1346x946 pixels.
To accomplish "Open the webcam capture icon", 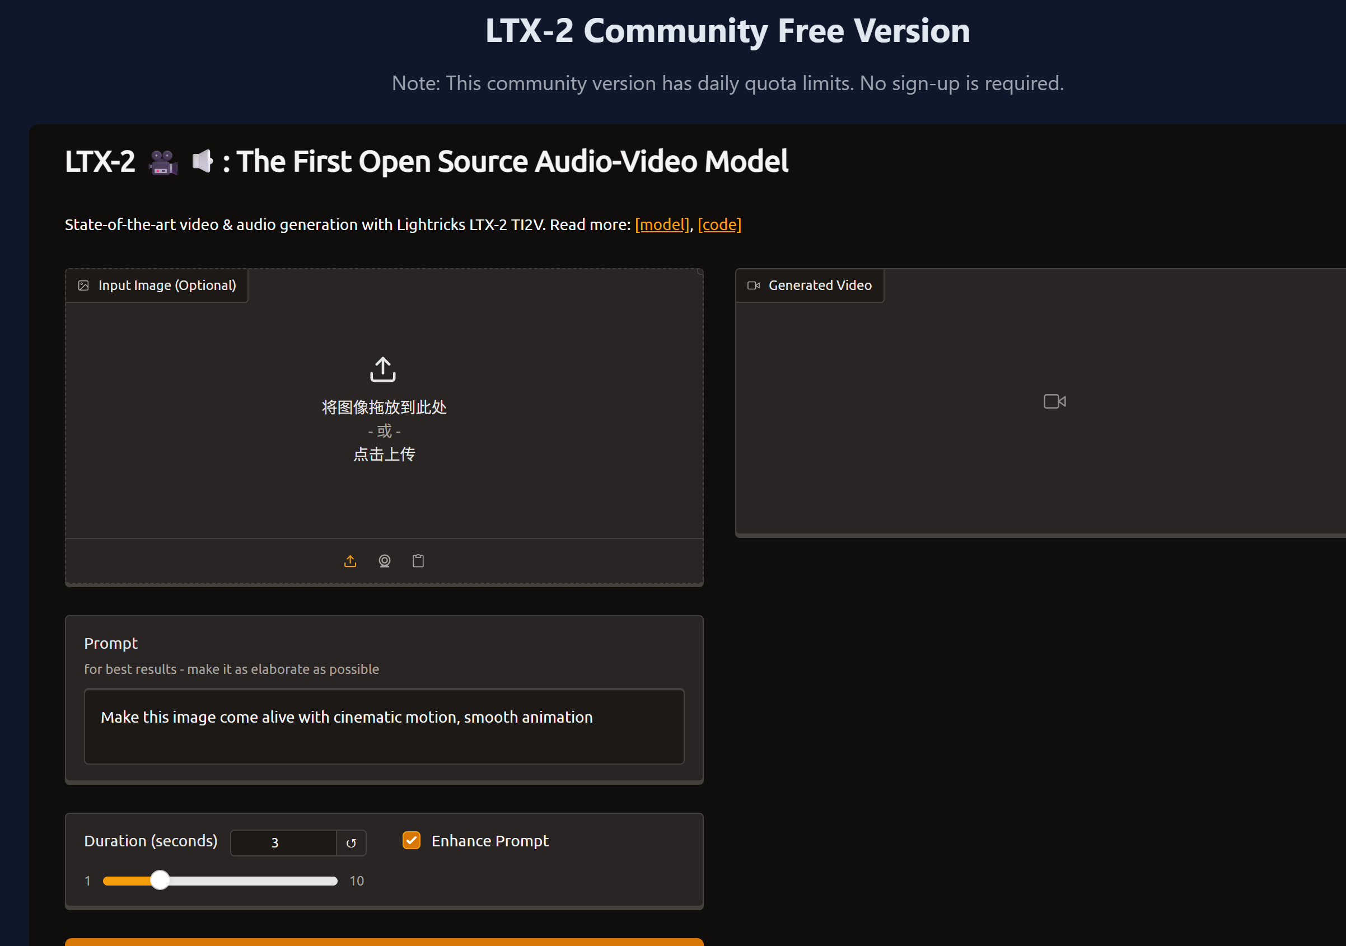I will coord(384,561).
